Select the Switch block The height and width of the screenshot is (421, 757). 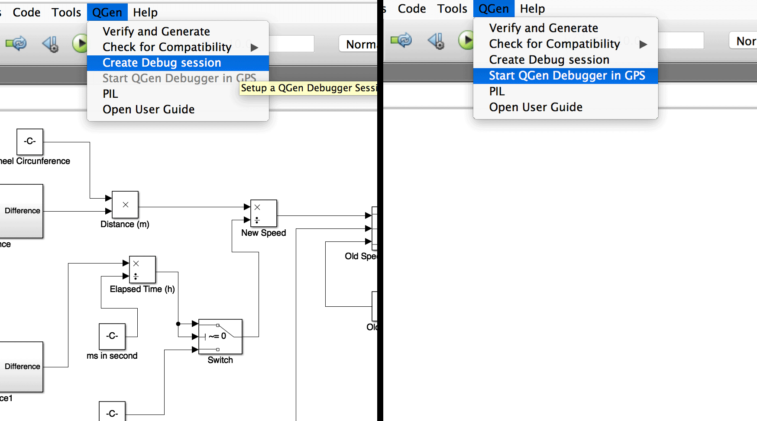(220, 337)
